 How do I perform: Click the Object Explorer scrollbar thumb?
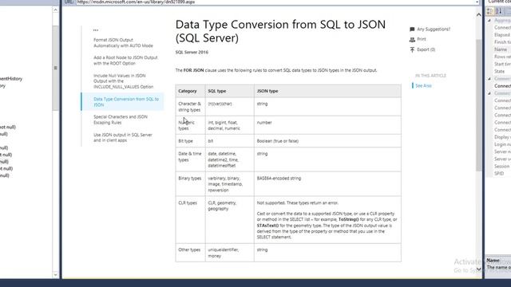pos(55,68)
